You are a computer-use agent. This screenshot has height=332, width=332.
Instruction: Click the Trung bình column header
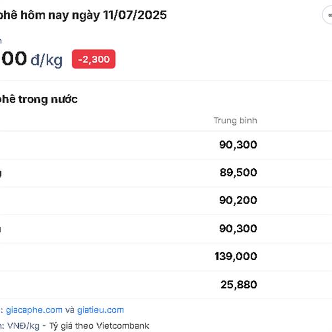[x=235, y=121]
